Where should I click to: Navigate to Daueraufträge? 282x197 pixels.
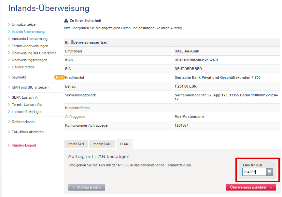point(23,67)
